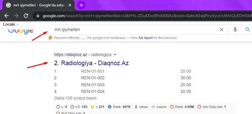Select table cell REN-01-001
This screenshot has height=114, width=252.
93,71
